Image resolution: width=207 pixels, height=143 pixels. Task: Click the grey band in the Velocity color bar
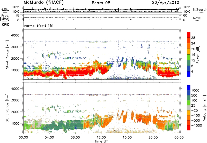pyautogui.click(x=189, y=108)
